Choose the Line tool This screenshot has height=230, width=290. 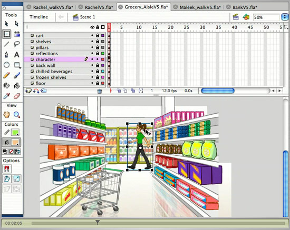click(6, 44)
